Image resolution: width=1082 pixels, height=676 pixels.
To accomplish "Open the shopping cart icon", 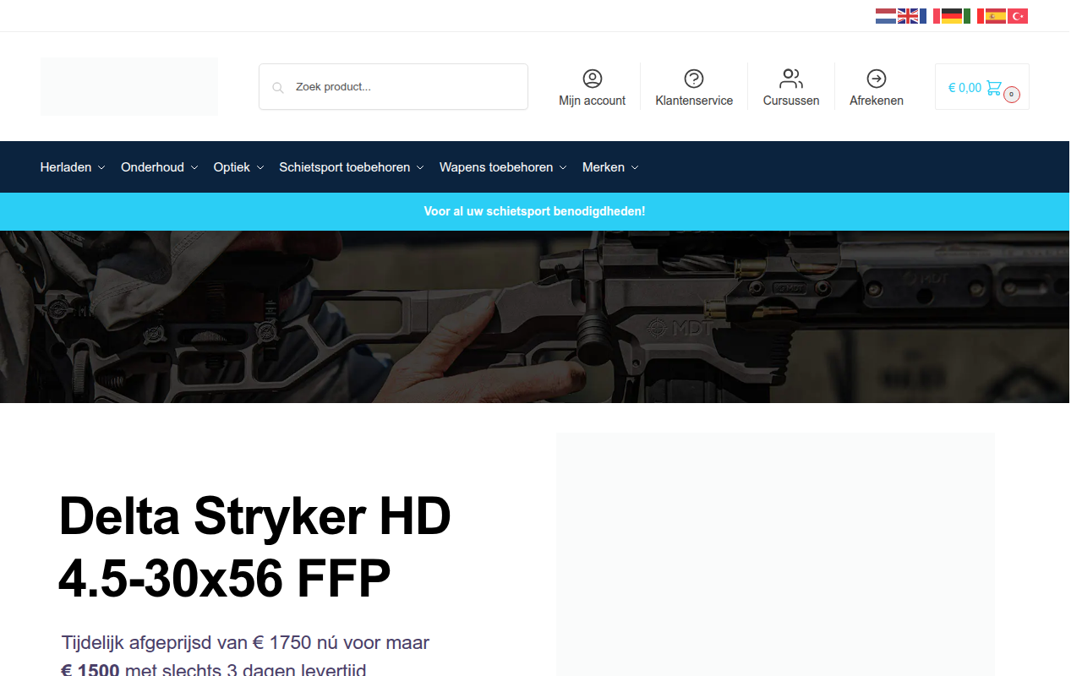I will (x=993, y=87).
